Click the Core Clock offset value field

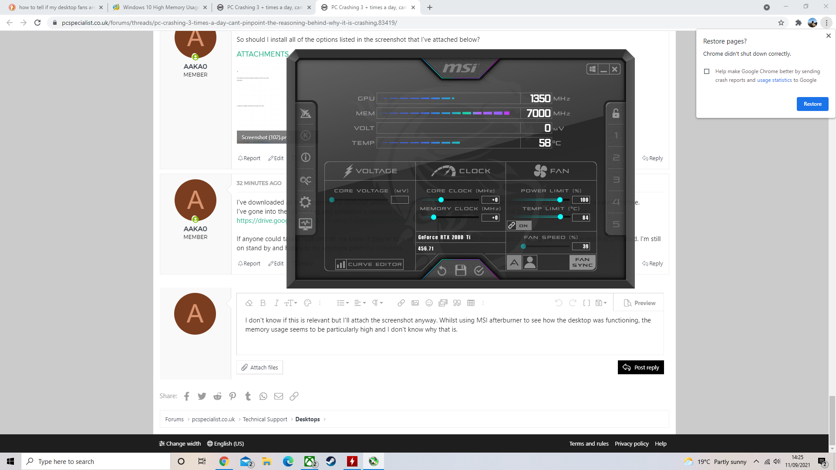490,200
